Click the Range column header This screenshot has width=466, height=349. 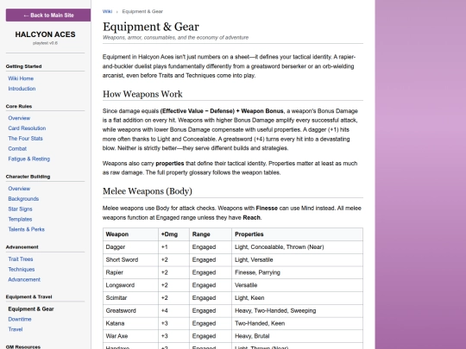pos(211,234)
